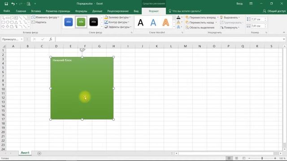287x161 pixels.
Task: Open the Name Box dropdown arrow
Action: [22, 39]
